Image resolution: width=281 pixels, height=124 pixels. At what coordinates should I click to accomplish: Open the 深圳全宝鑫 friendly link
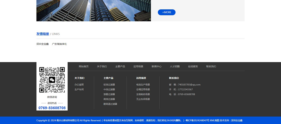42,44
